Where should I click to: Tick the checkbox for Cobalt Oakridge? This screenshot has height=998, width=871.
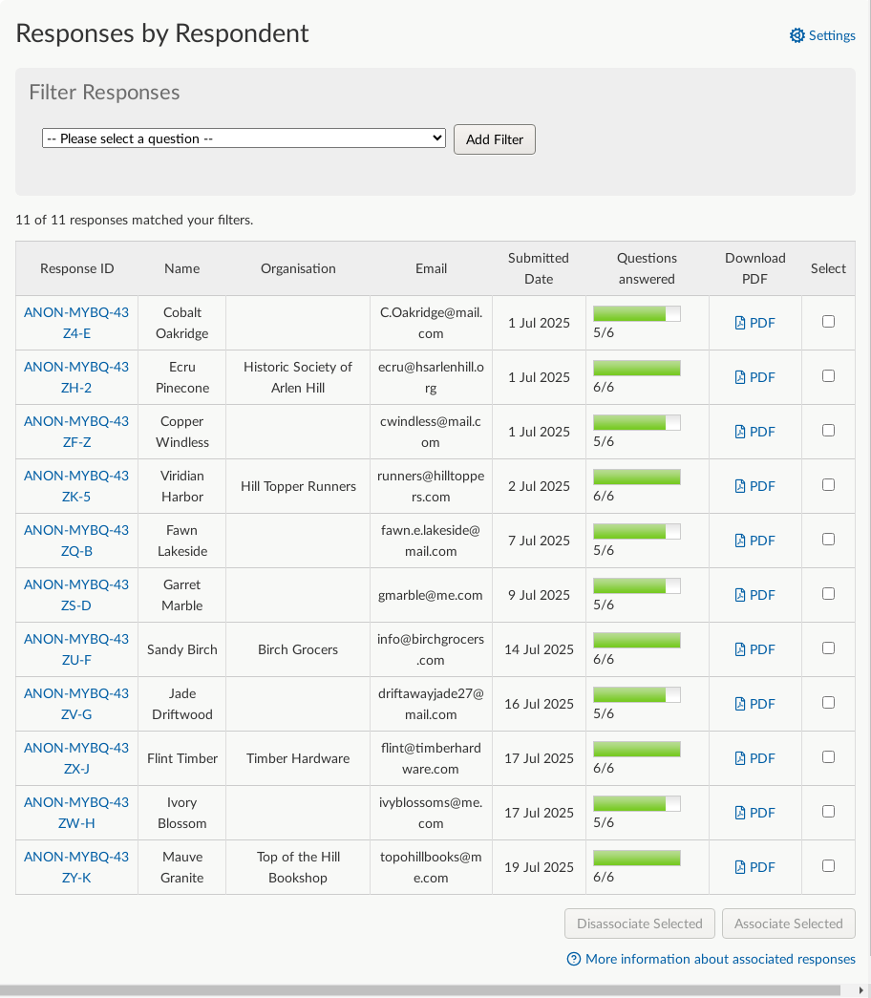click(x=828, y=322)
